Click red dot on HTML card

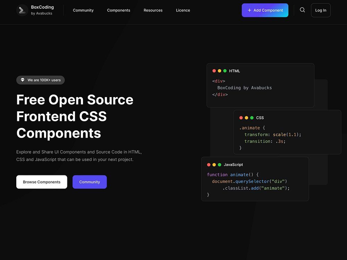(x=214, y=71)
